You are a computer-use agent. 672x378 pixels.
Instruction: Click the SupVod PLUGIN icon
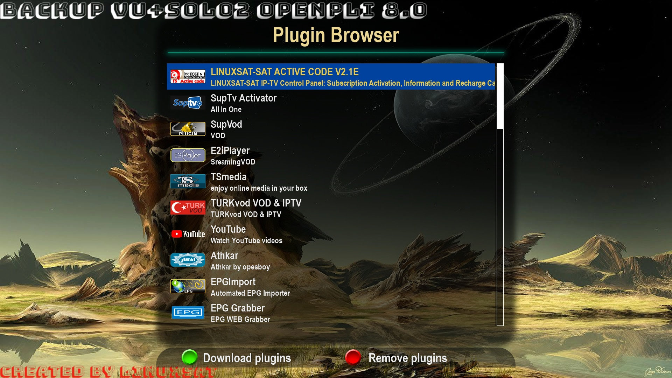point(188,129)
